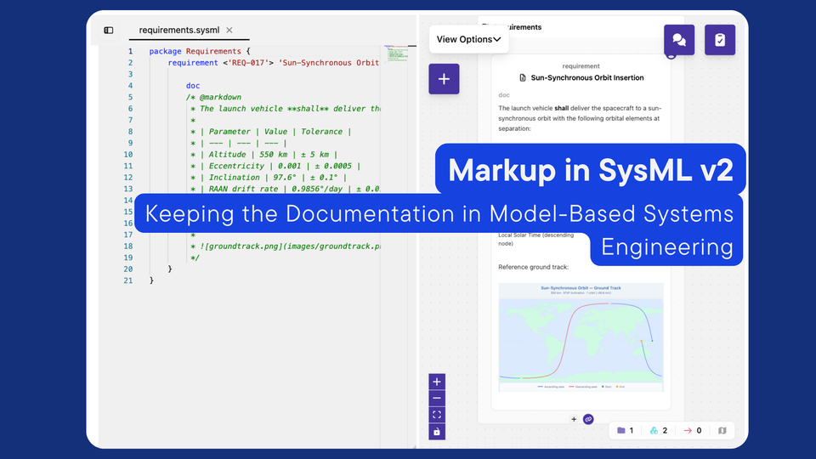Click the purple link icon below card
Image resolution: width=816 pixels, height=459 pixels.
[588, 419]
